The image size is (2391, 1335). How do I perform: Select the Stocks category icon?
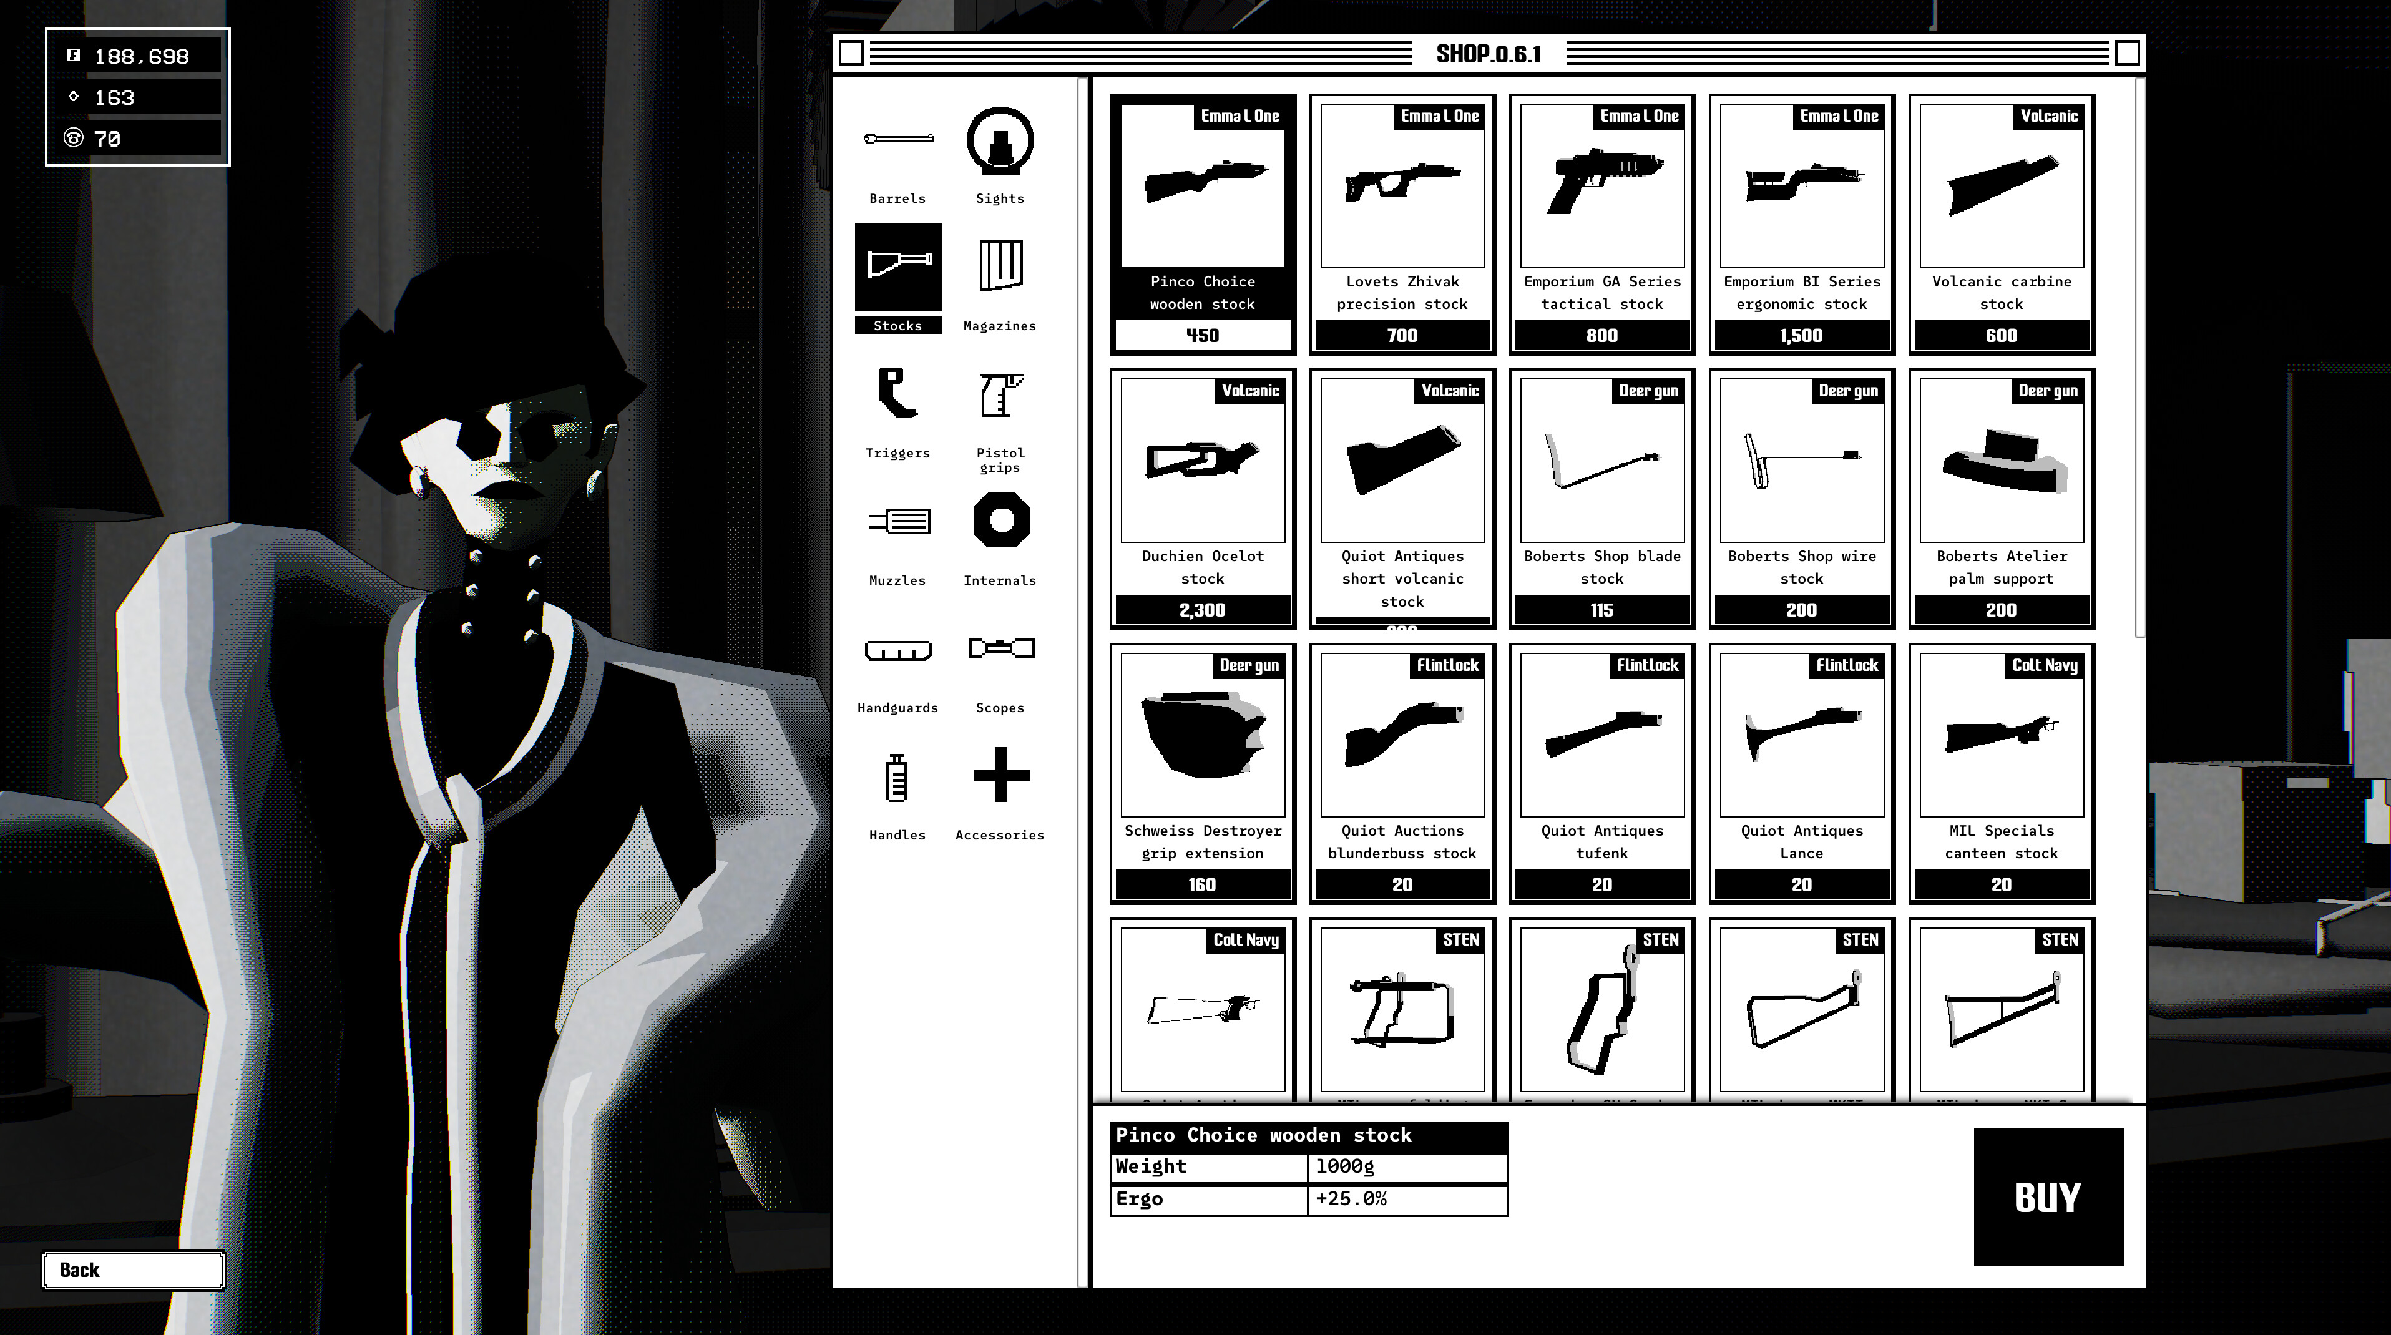pos(897,267)
